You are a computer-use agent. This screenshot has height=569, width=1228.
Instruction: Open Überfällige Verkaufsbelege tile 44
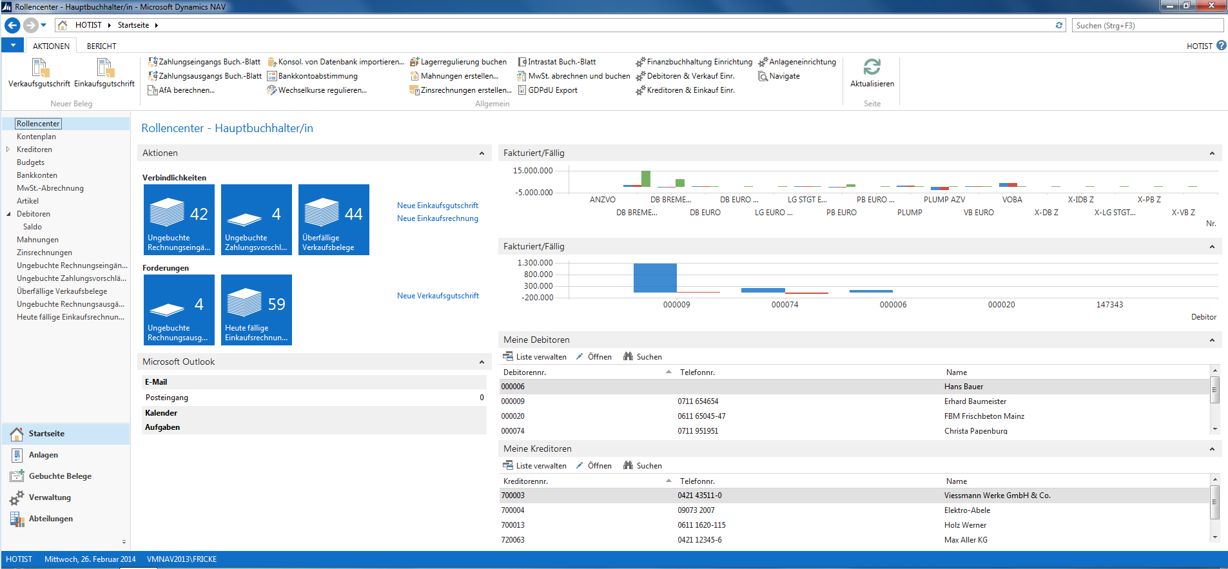pos(334,220)
